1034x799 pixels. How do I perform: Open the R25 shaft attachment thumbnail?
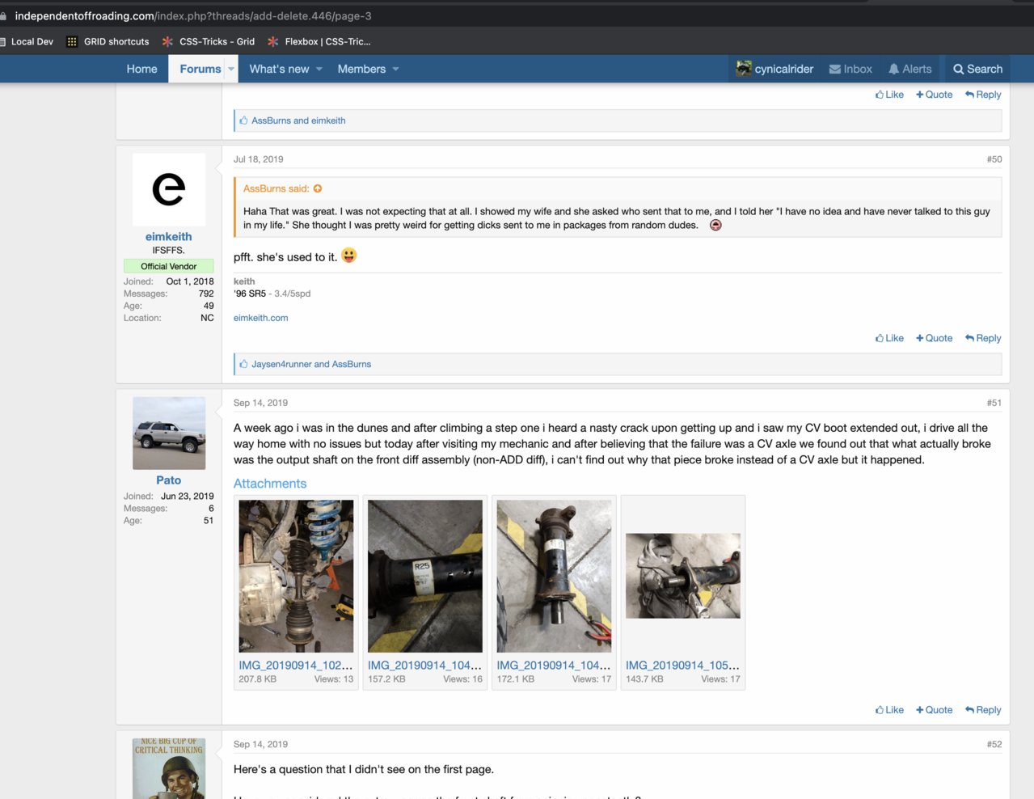point(425,576)
